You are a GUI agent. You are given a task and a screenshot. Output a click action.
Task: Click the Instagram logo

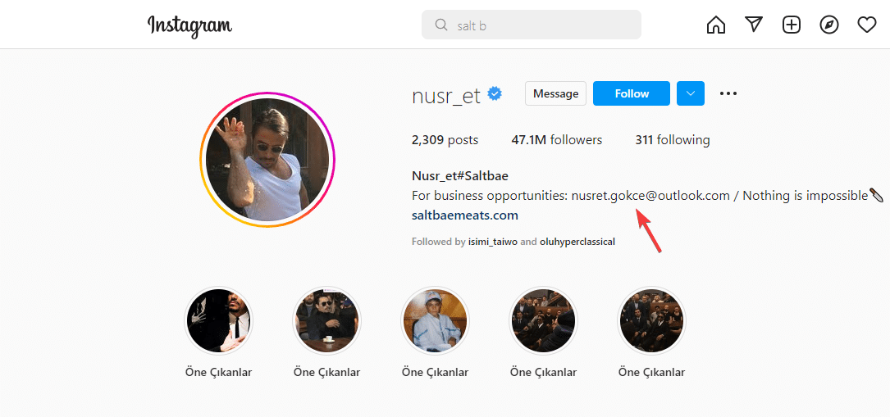pos(189,25)
